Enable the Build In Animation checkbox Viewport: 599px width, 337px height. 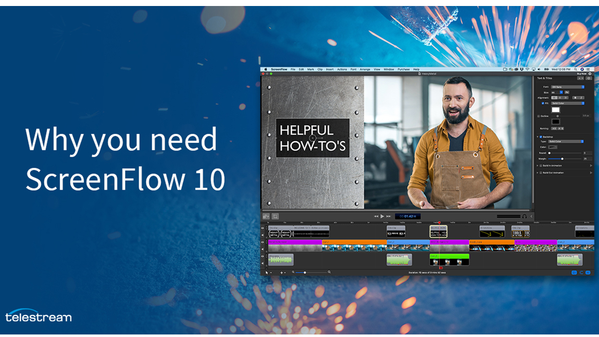click(x=541, y=166)
